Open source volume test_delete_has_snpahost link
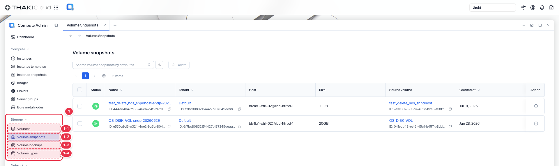Screen dimensions: 559x166 [x=411, y=103]
